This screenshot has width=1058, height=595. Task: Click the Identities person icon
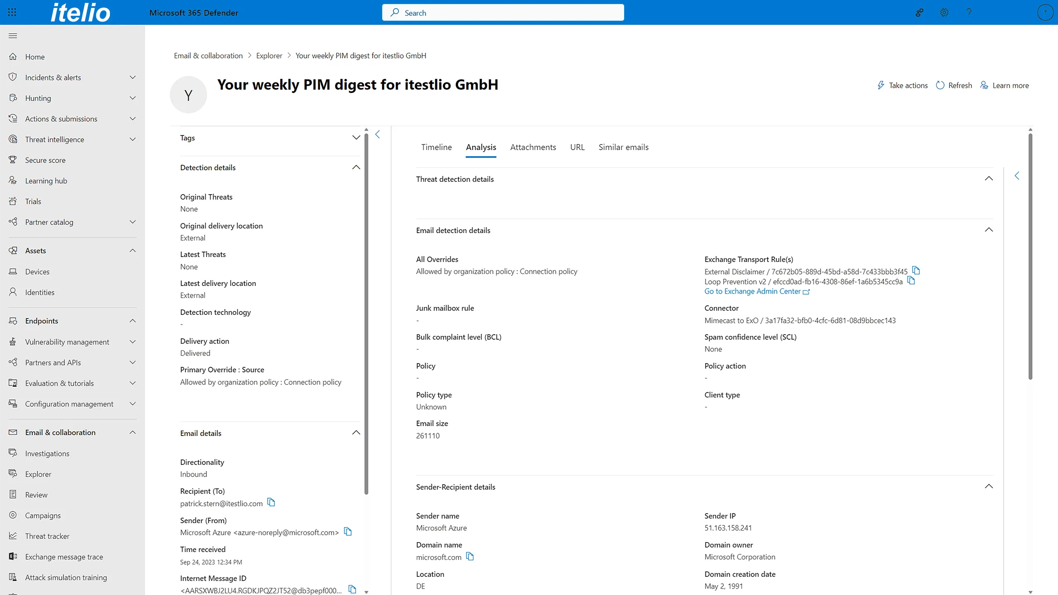tap(13, 292)
